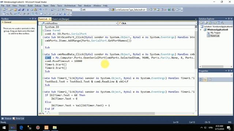Click View Class Diagram icon in Solution Explorer
Screen dimensions: 234x131
tap(222, 23)
